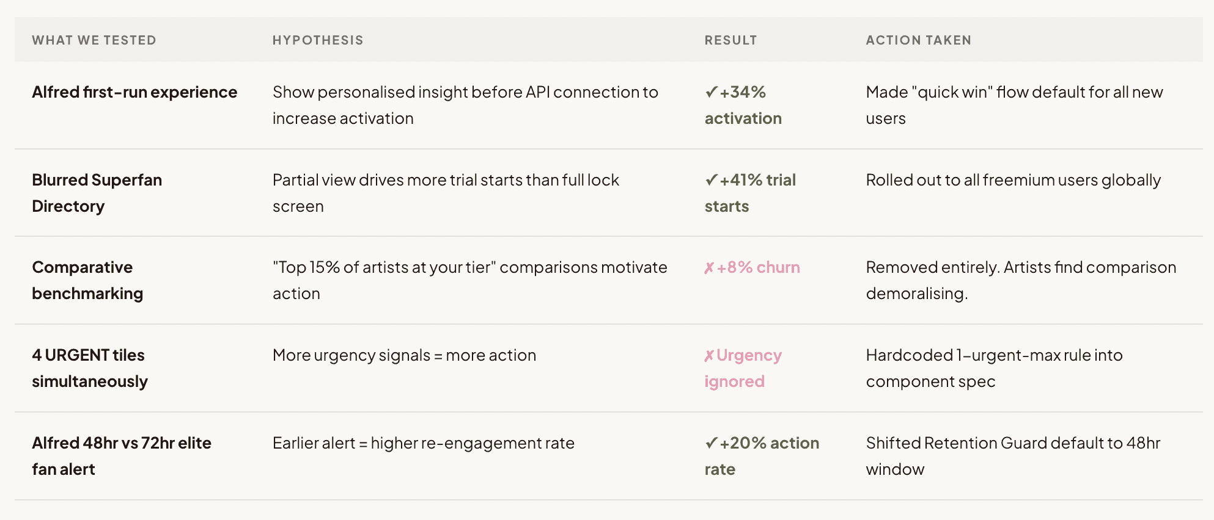Click the X mark beside +8% churn
This screenshot has height=520, width=1214.
709,268
